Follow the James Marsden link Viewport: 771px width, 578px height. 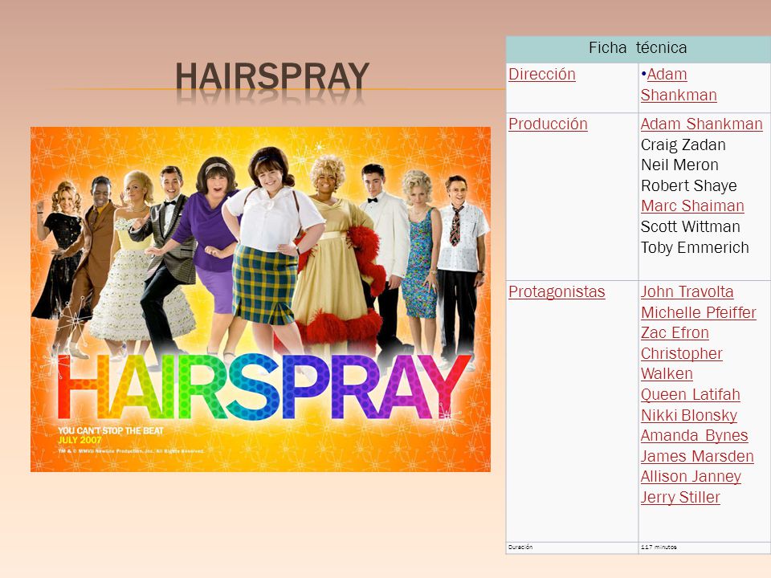697,456
